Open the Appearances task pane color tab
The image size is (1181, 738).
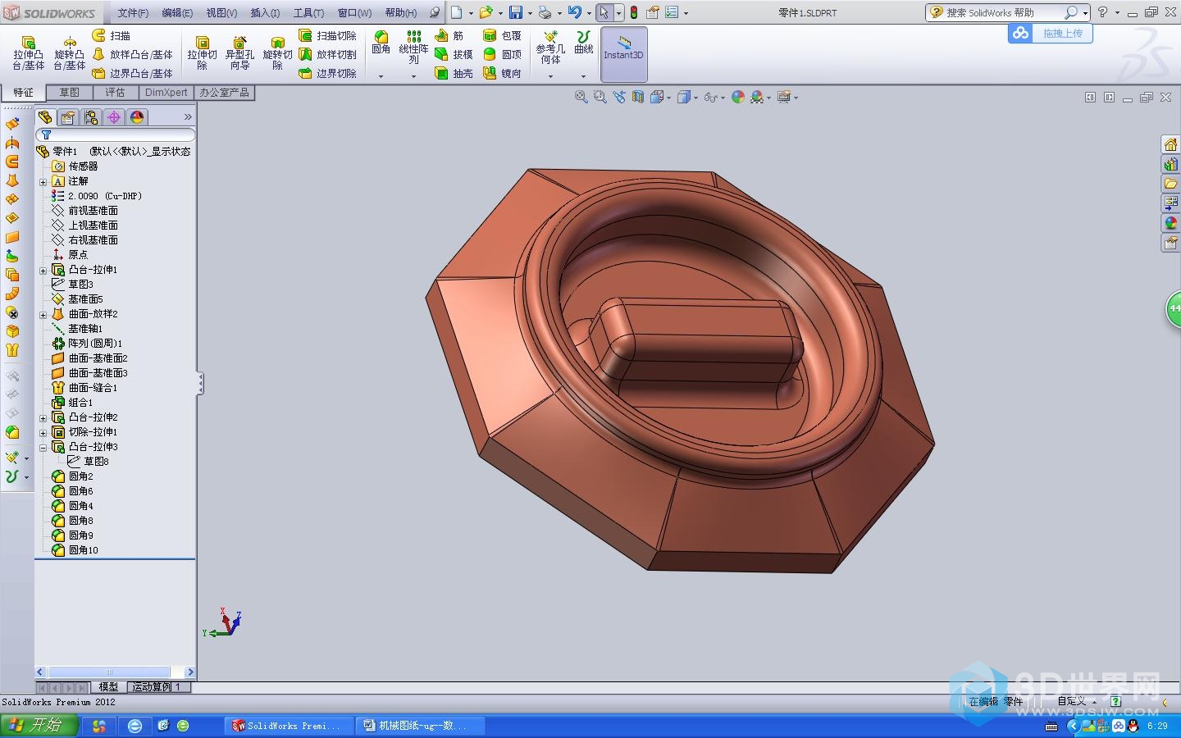1170,223
